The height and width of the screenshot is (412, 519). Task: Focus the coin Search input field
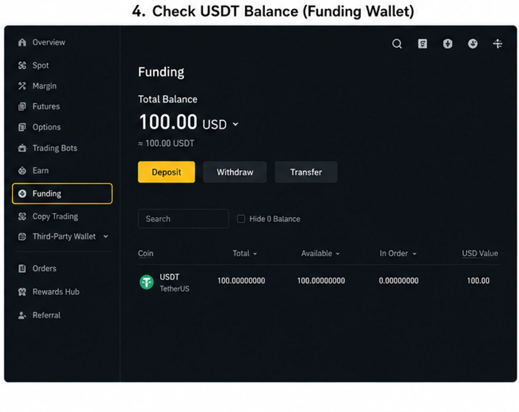click(x=183, y=219)
